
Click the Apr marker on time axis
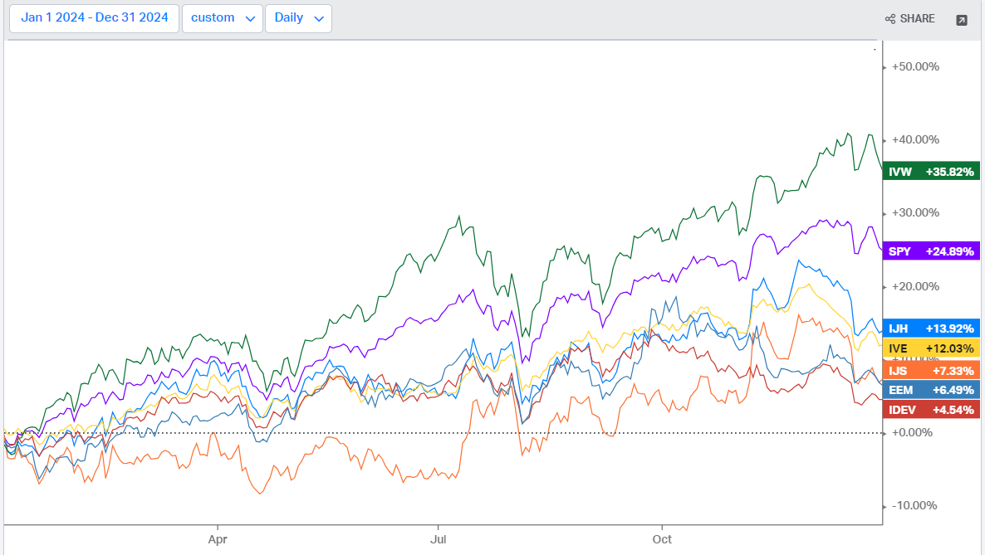pyautogui.click(x=218, y=538)
